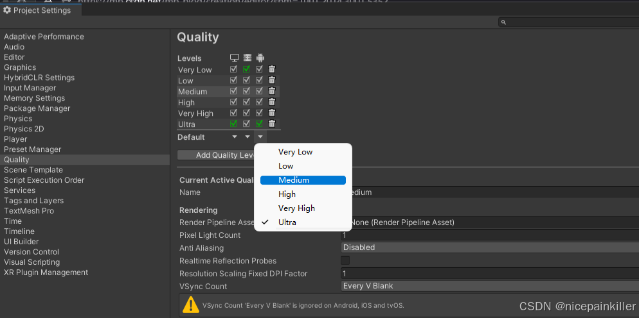
Task: Click the Add Quality Level button
Action: point(217,155)
